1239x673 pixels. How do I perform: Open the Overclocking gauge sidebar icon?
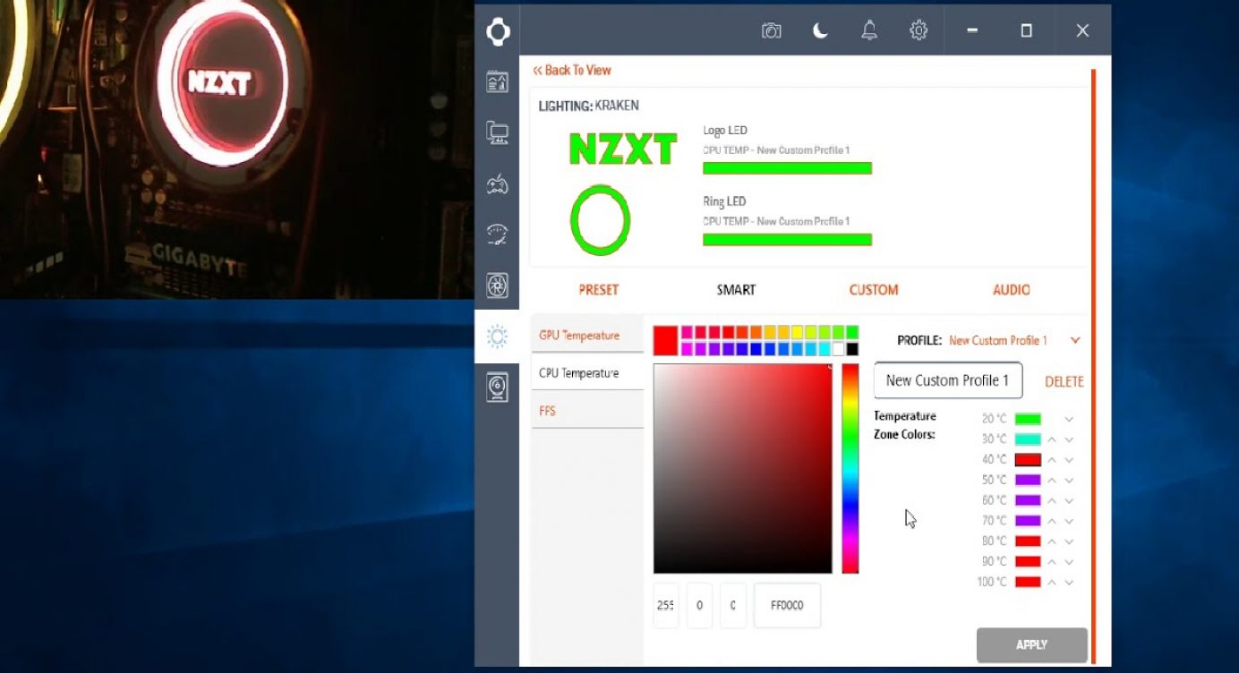click(498, 234)
